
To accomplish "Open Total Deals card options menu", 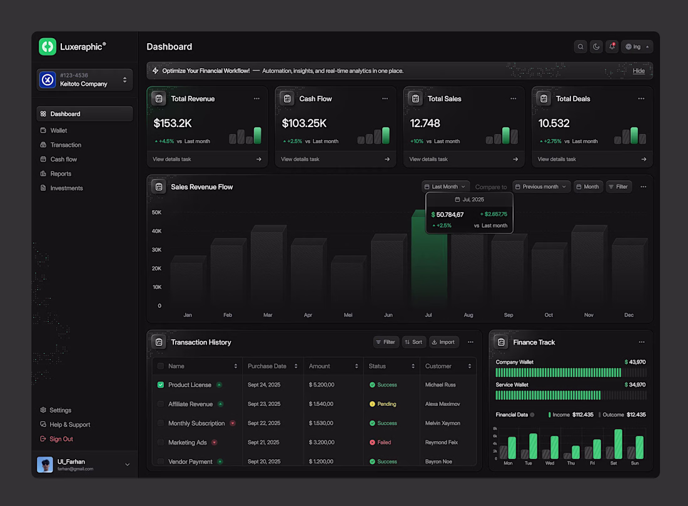I will coord(641,99).
